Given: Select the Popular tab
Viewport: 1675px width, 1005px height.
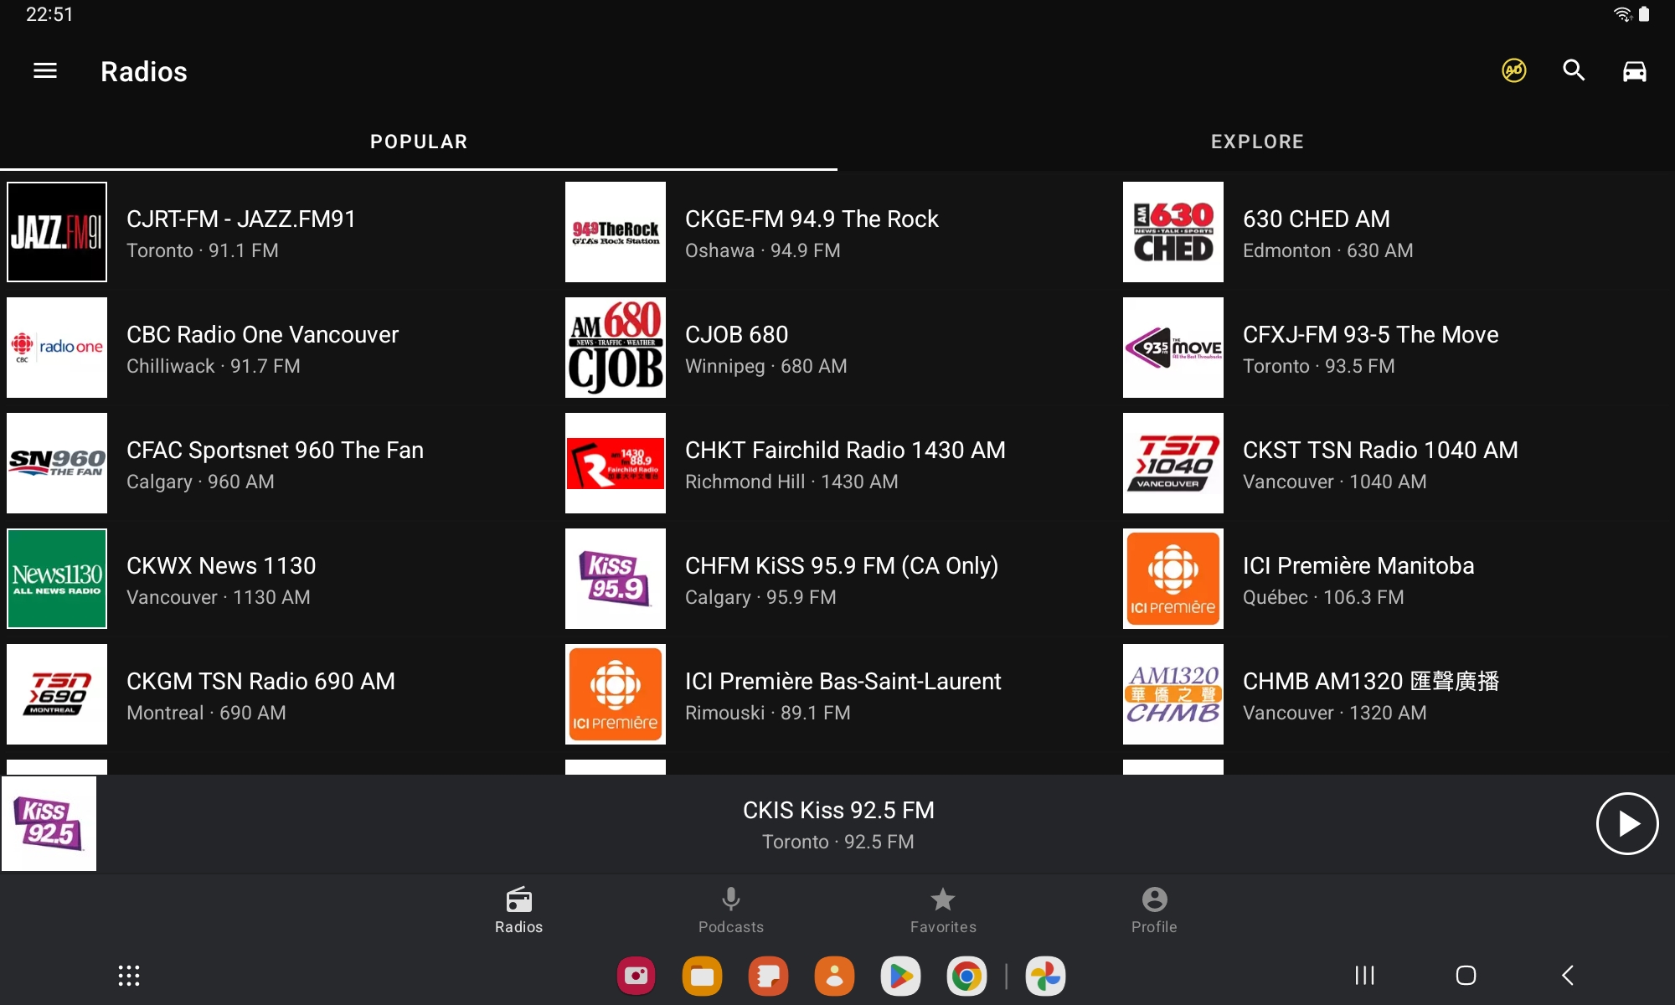Looking at the screenshot, I should 419,142.
